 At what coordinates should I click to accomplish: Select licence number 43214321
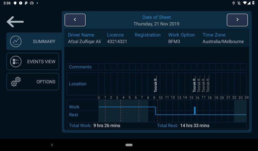click(x=117, y=42)
